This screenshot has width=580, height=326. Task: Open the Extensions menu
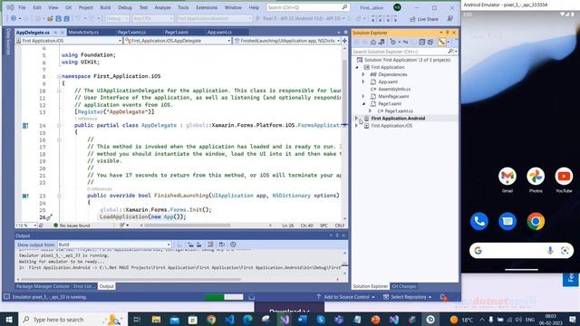pyautogui.click(x=207, y=7)
